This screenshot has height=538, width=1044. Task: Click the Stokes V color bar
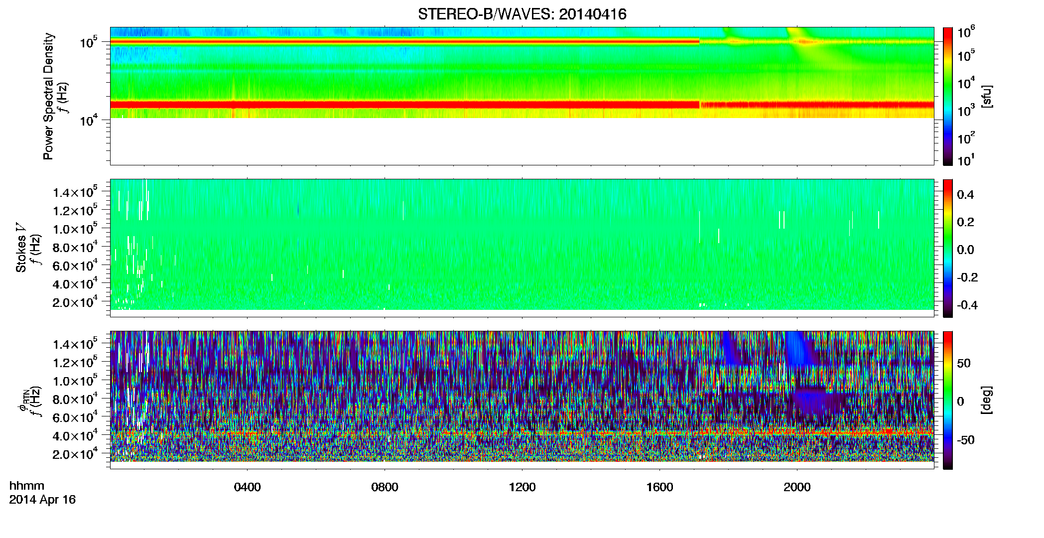948,248
